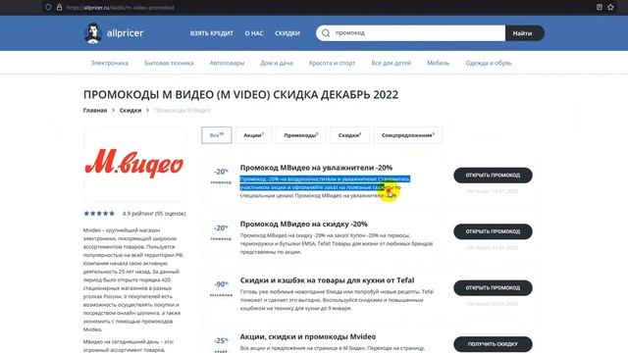Open the Красота и спорт category
This screenshot has width=628, height=353.
[332, 63]
